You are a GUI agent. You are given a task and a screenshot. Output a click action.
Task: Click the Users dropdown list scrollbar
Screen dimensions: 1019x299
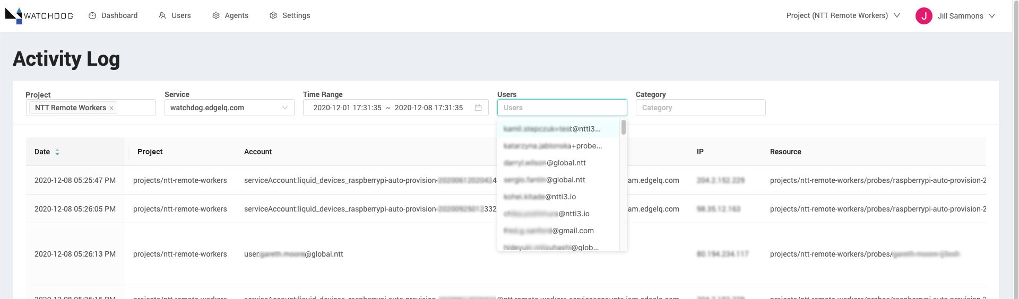coord(623,127)
